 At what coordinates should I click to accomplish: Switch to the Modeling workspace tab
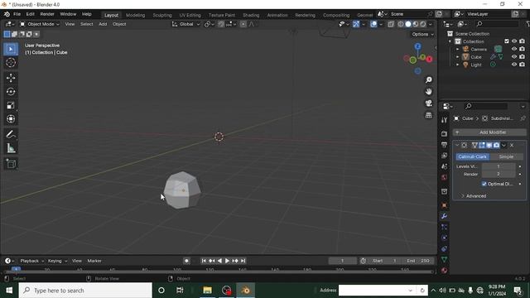[135, 15]
